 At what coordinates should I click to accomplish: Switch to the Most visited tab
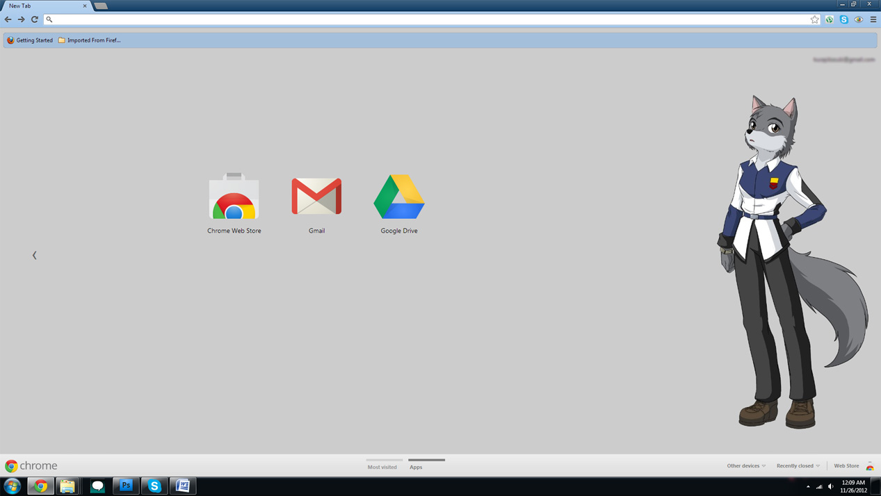[x=383, y=467]
